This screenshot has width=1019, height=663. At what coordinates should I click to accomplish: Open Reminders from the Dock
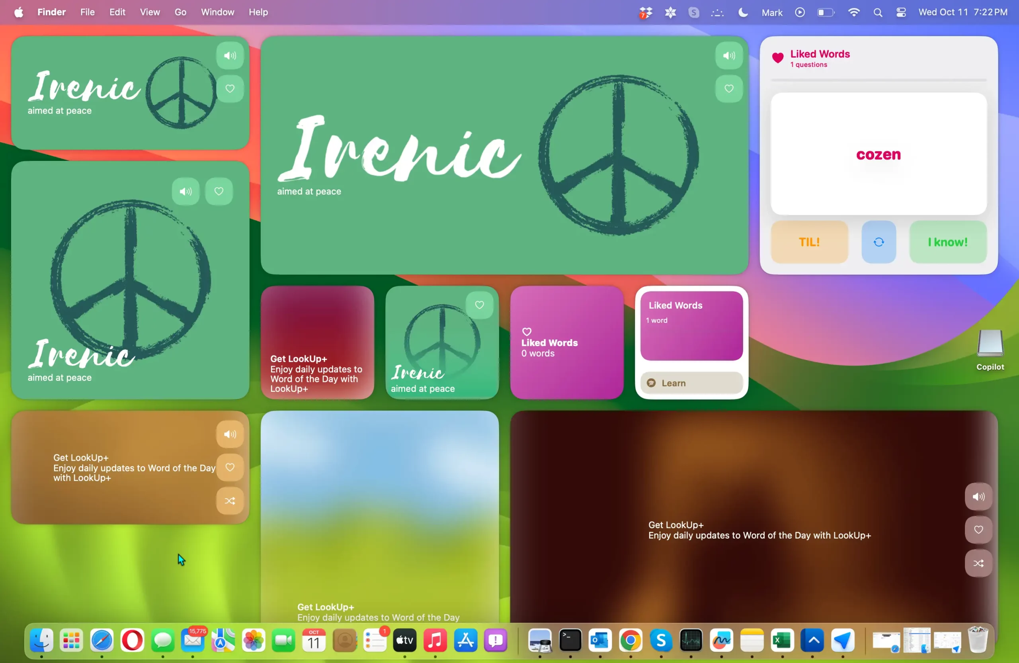tap(375, 641)
